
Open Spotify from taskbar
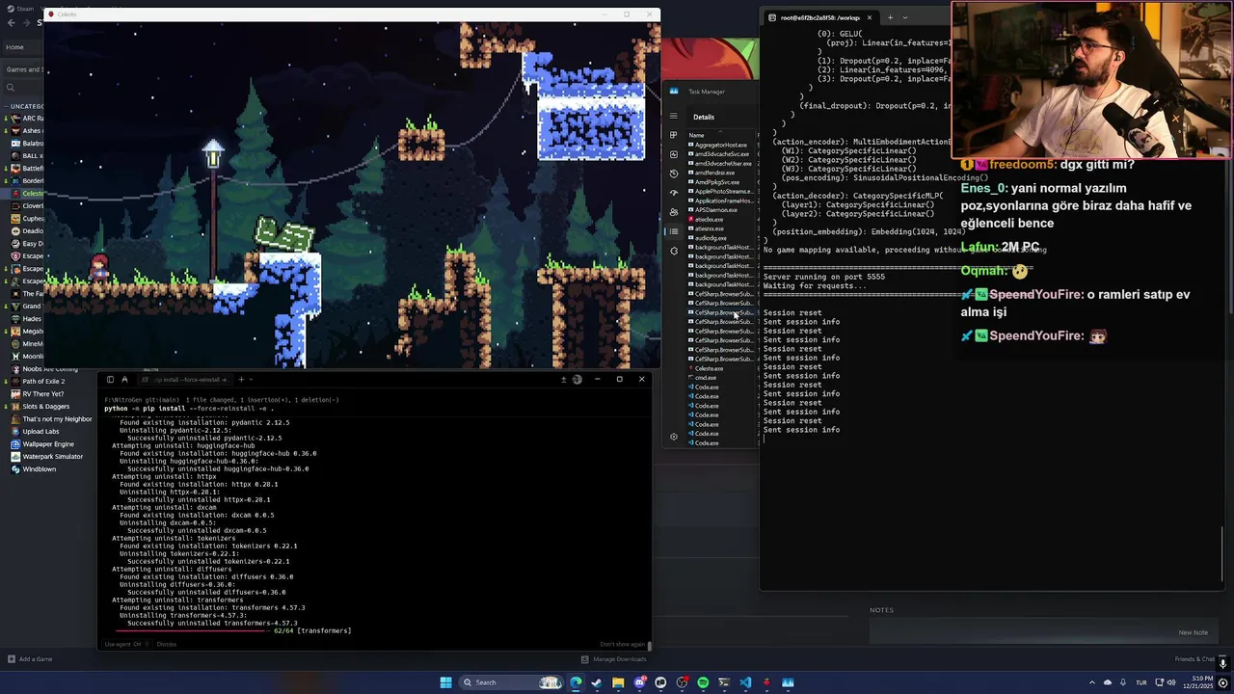[703, 682]
